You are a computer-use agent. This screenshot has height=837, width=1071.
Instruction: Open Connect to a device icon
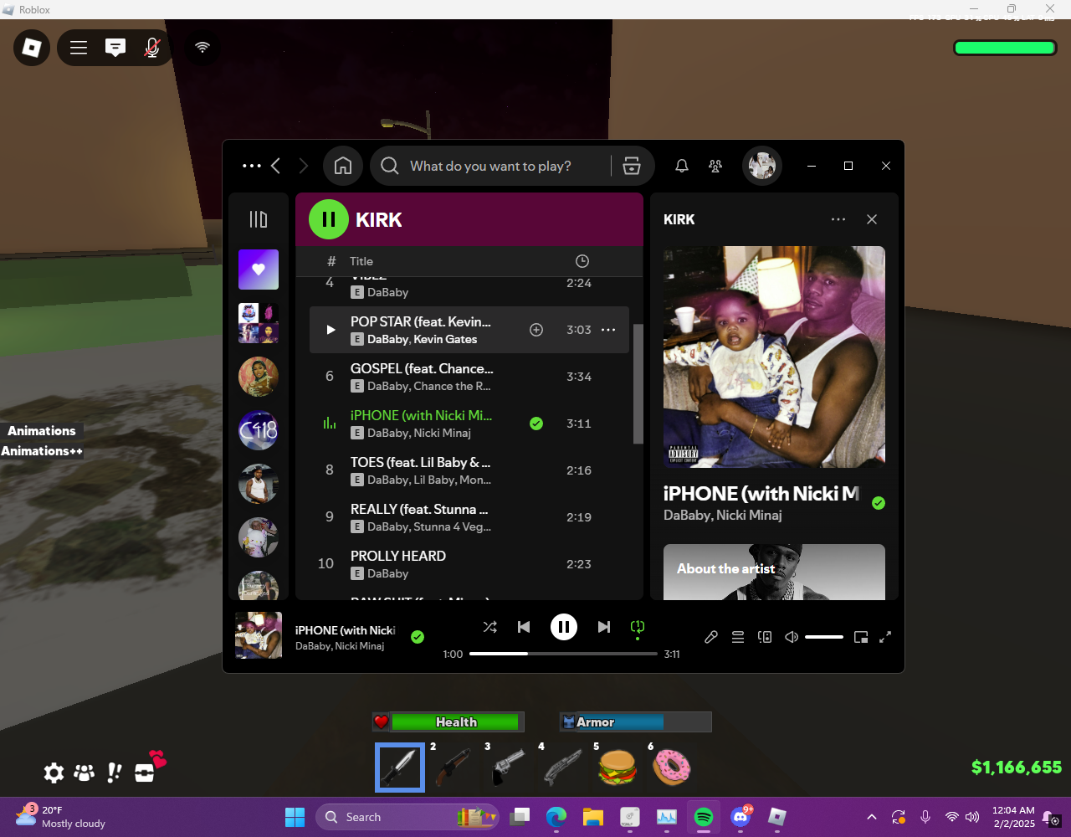click(x=765, y=637)
